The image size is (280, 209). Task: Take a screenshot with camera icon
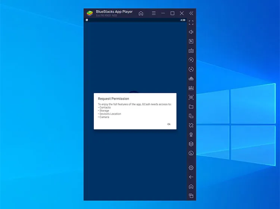coord(191,97)
